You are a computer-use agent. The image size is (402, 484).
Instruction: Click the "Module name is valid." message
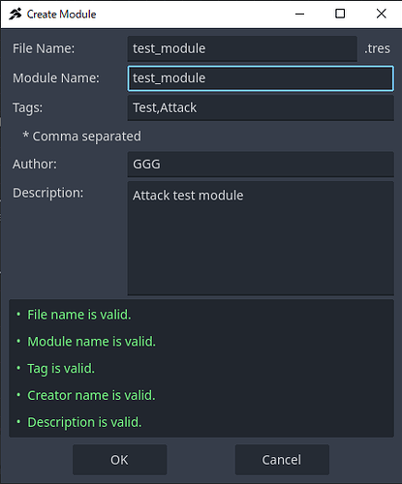click(91, 342)
